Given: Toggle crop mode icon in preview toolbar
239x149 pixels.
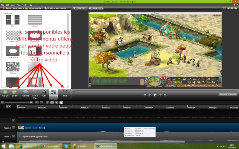Looking at the screenshot, I should point(225,8).
